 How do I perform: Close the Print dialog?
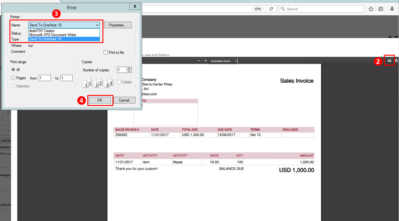[x=135, y=6]
